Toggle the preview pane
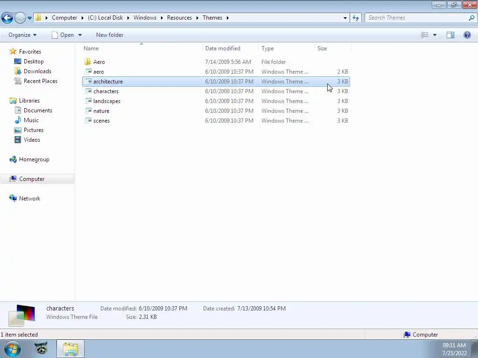This screenshot has width=478, height=358. click(x=450, y=35)
